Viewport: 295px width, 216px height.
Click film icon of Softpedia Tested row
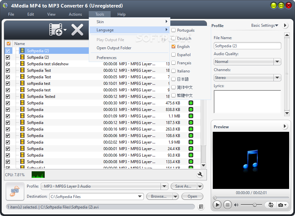coord(23,96)
